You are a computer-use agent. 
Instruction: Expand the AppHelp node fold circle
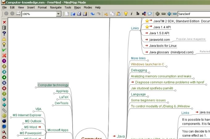click(54, 94)
